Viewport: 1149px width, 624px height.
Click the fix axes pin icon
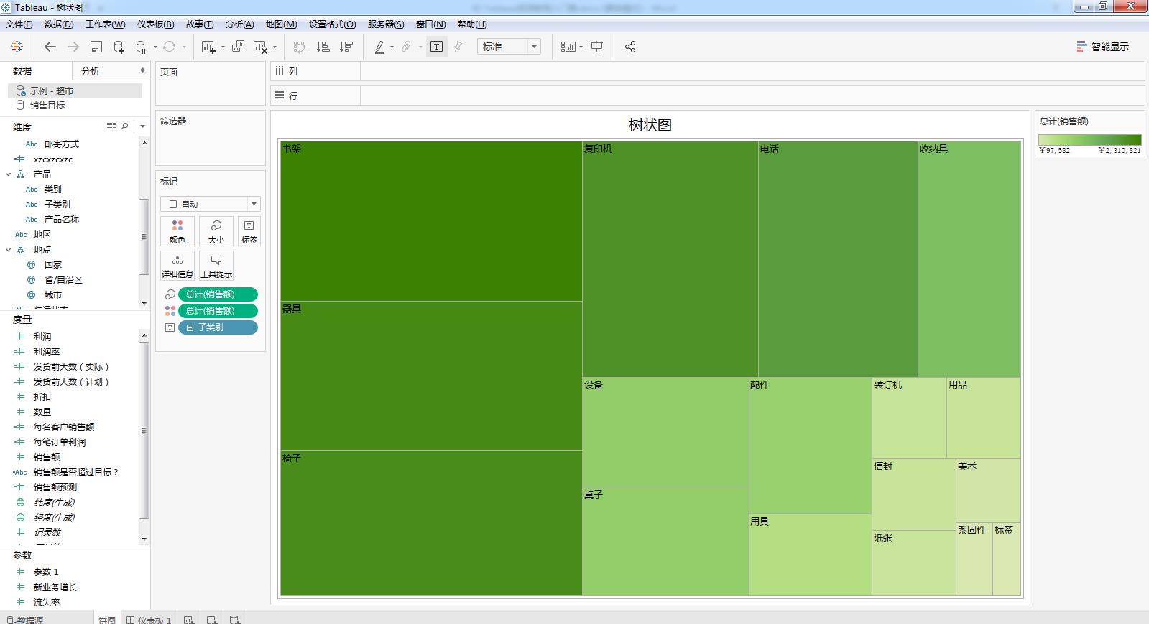(458, 47)
